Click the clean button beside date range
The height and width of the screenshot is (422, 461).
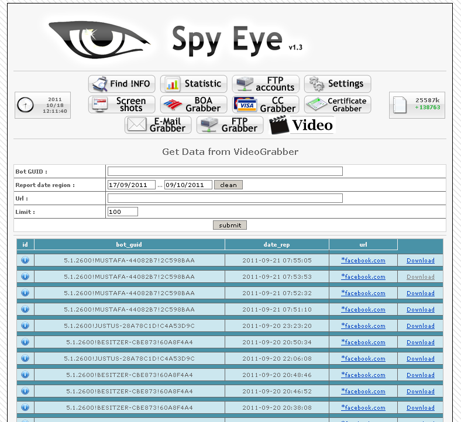click(x=228, y=185)
